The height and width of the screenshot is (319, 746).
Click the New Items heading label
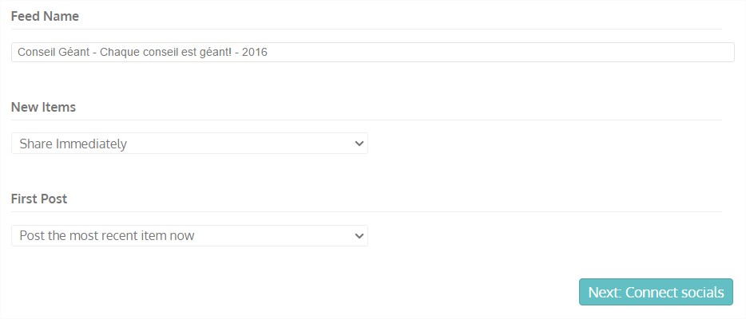coord(43,107)
